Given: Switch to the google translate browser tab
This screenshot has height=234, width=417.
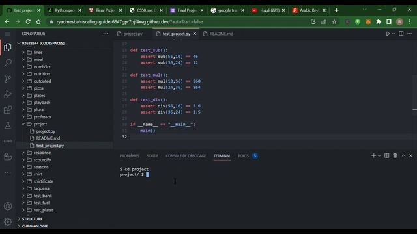Looking at the screenshot, I should tap(227, 10).
